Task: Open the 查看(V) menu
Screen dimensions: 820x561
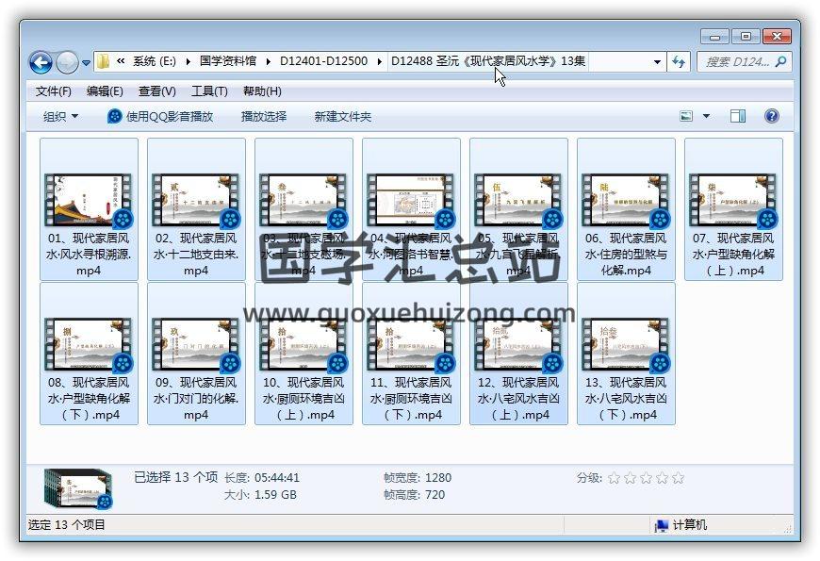Action: point(156,91)
